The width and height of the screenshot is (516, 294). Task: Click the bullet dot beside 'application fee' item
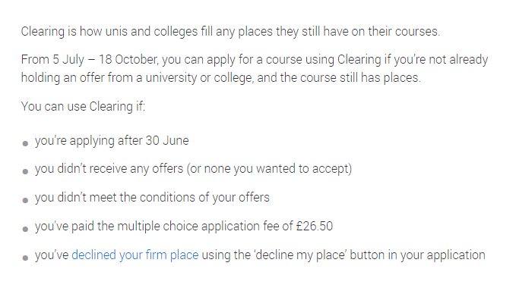tap(25, 229)
